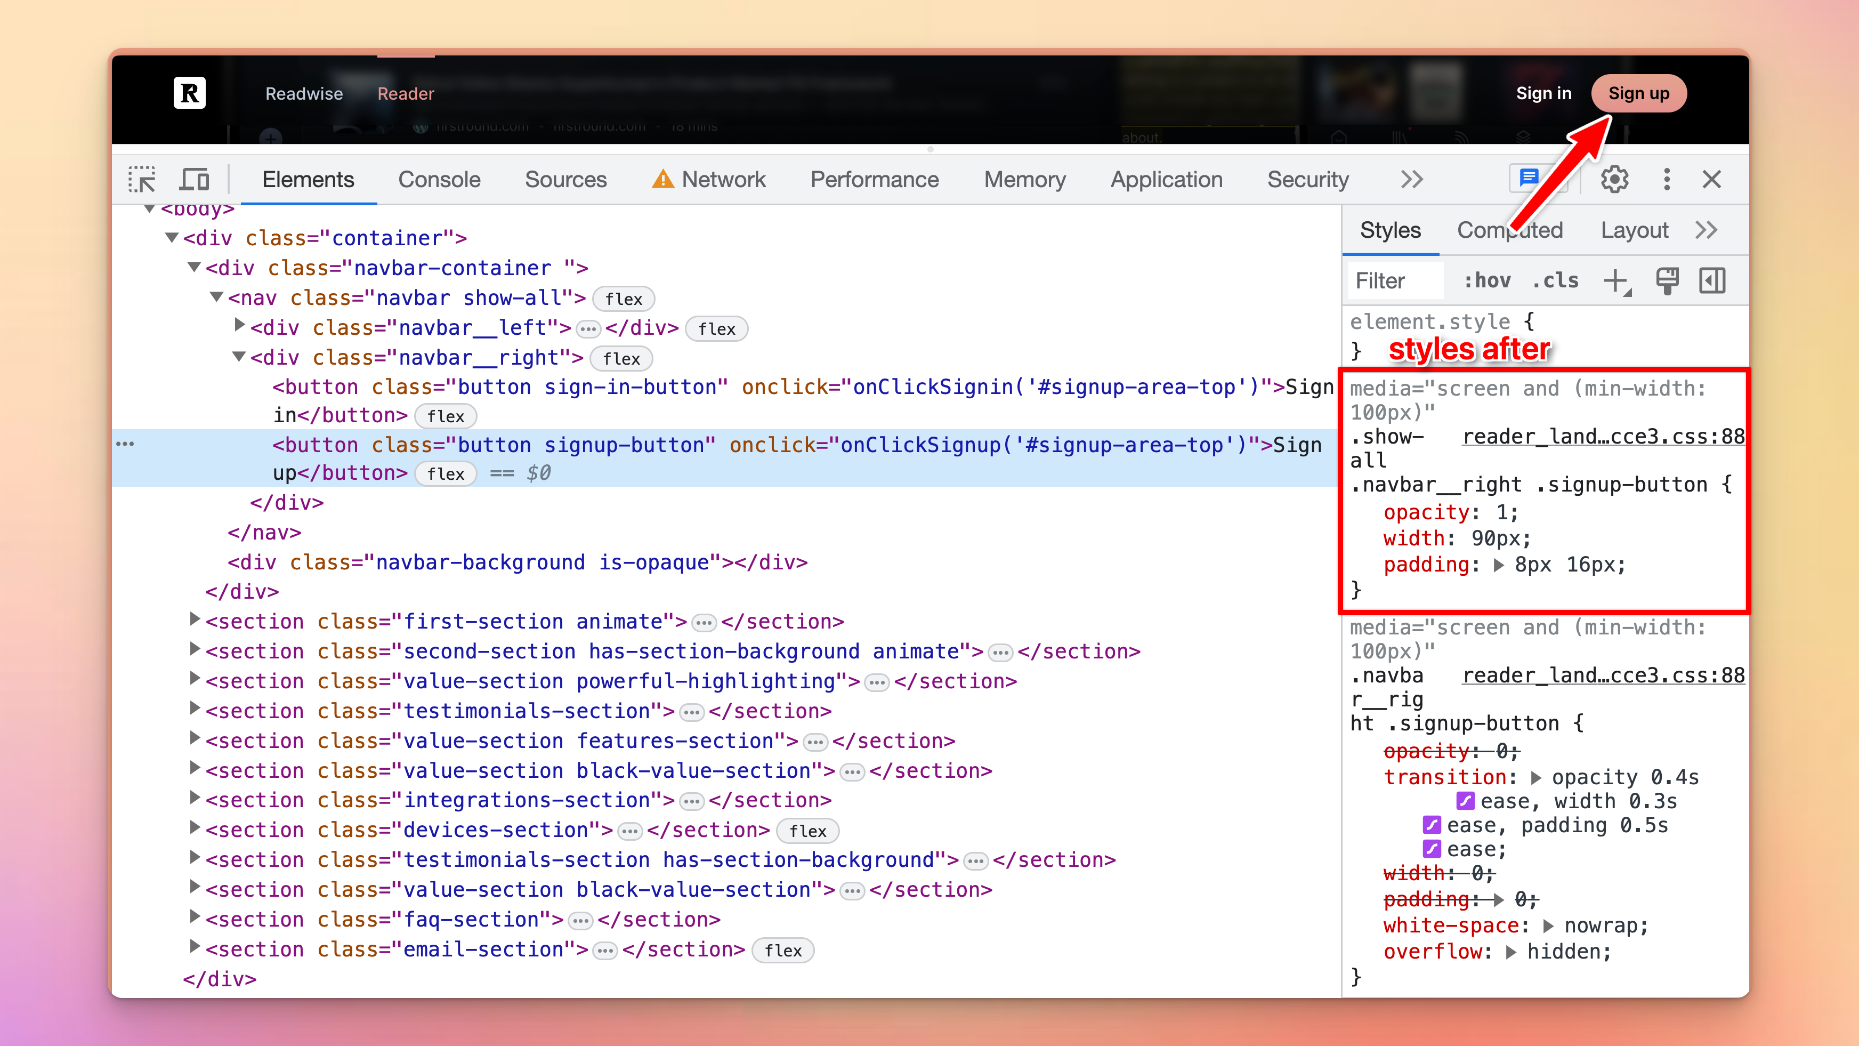Open the hidden panels chevron menu
Image resolution: width=1859 pixels, height=1046 pixels.
tap(1411, 179)
